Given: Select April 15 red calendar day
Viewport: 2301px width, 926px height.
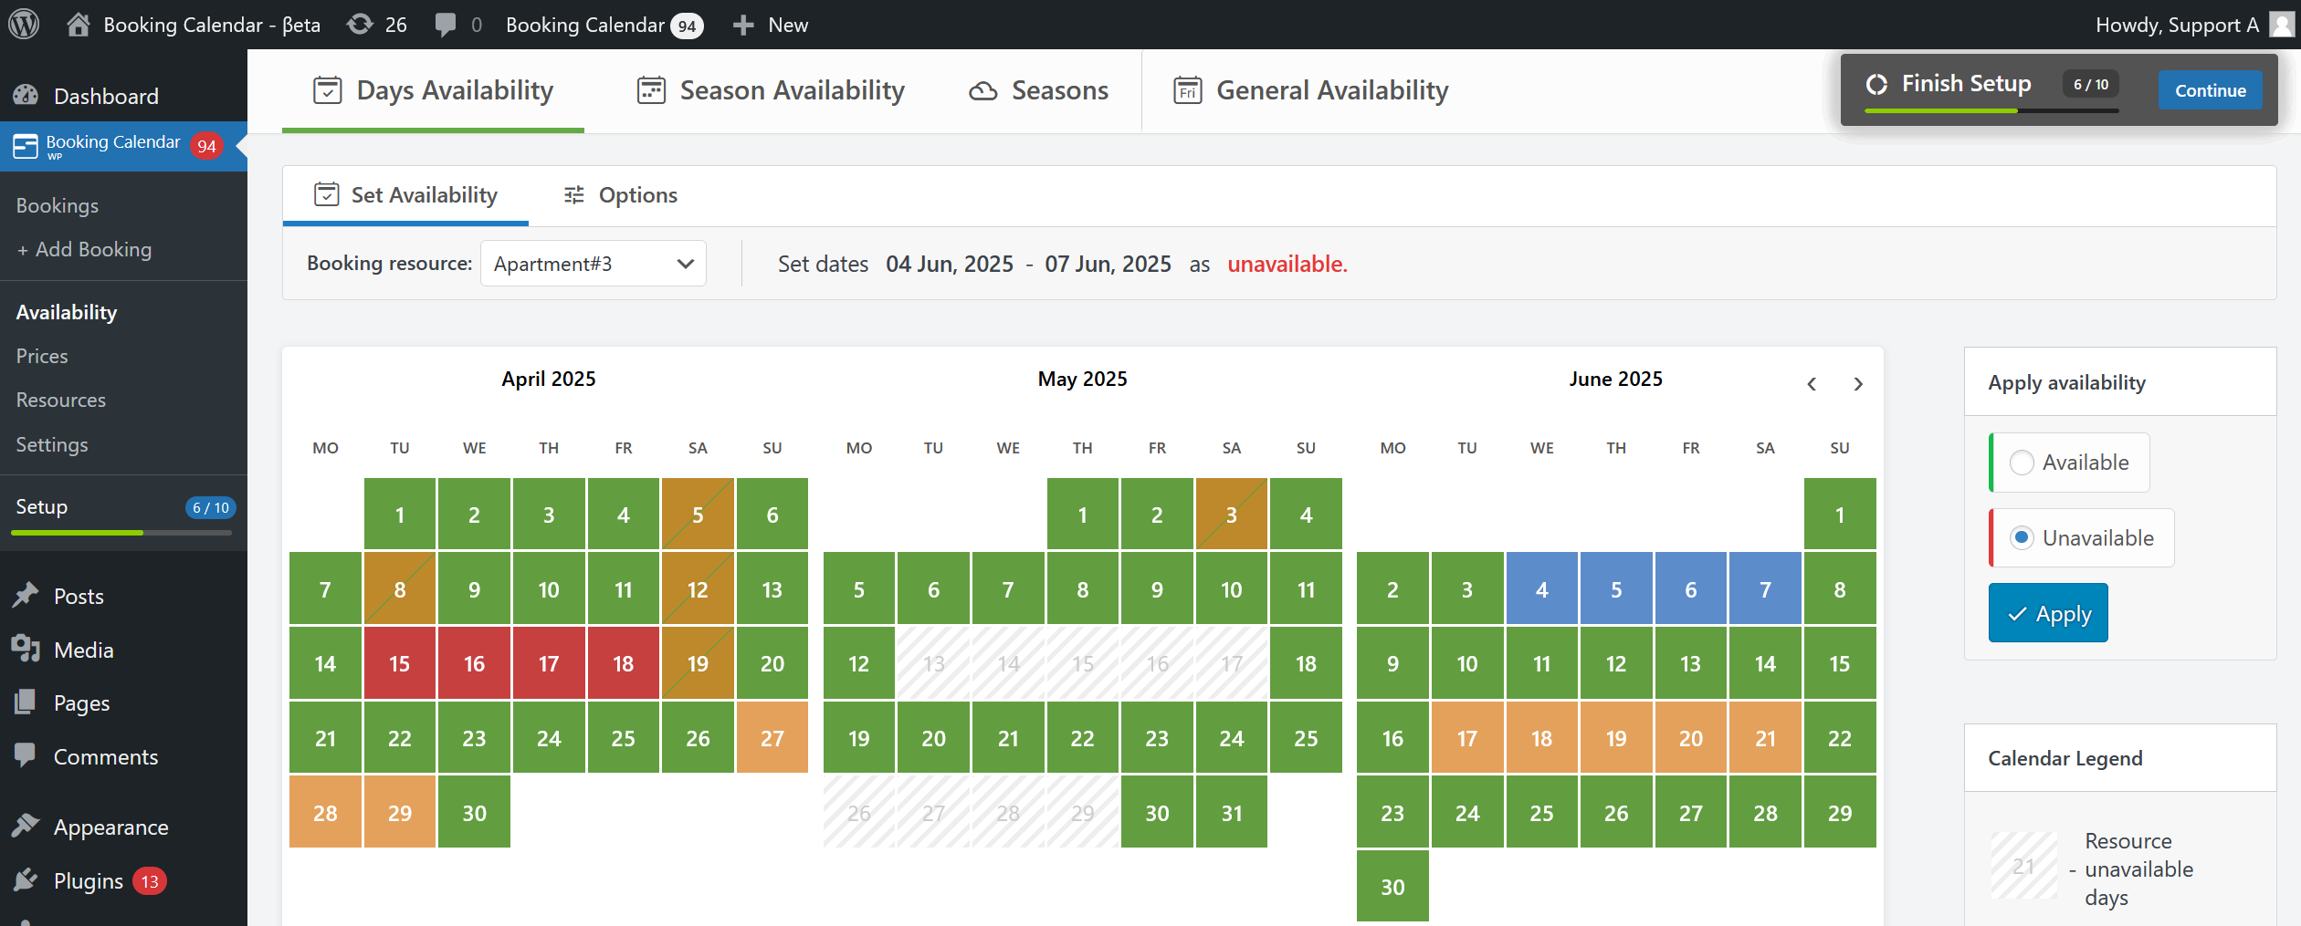Looking at the screenshot, I should click(x=400, y=663).
